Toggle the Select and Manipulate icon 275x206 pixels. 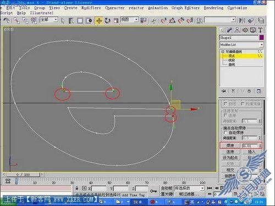pos(153,20)
